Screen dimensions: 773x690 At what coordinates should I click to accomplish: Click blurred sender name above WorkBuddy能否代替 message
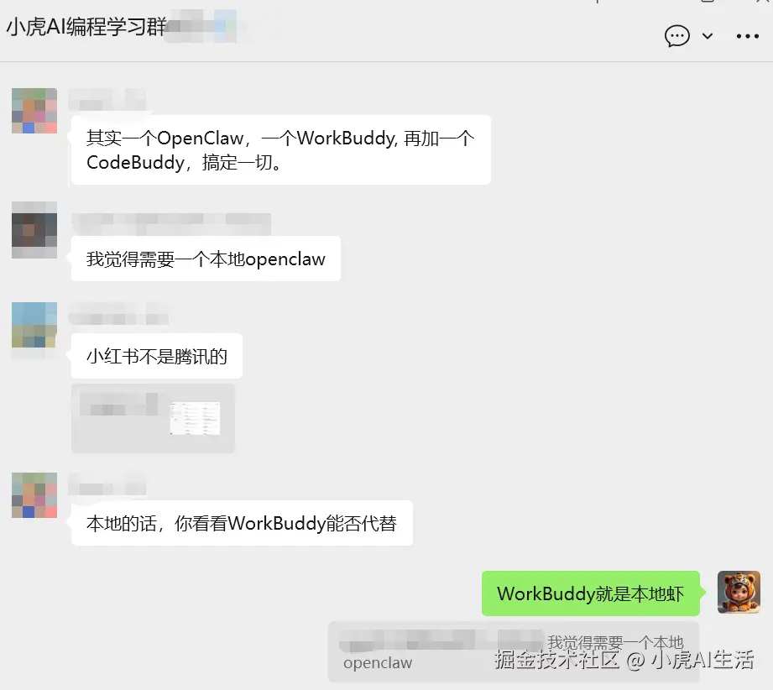[107, 484]
